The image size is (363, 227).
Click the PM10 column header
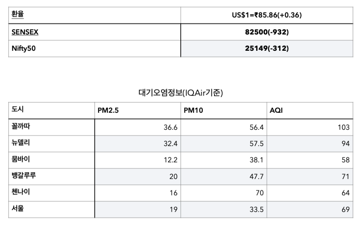(x=193, y=111)
